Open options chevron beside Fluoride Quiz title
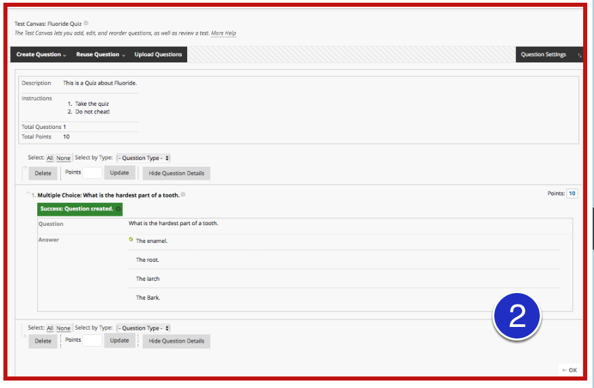Screen dimensions: 594x388 coord(86,23)
